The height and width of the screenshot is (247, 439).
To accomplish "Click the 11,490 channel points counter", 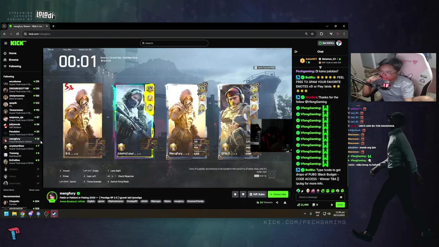I will [x=302, y=205].
